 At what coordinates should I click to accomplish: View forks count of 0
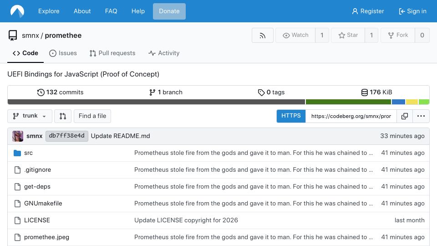(422, 35)
